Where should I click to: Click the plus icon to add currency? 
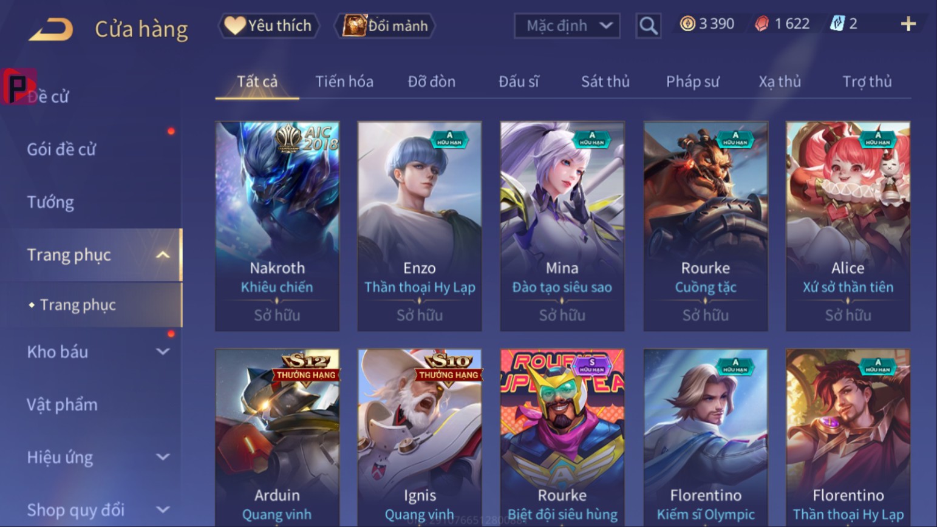pyautogui.click(x=908, y=24)
